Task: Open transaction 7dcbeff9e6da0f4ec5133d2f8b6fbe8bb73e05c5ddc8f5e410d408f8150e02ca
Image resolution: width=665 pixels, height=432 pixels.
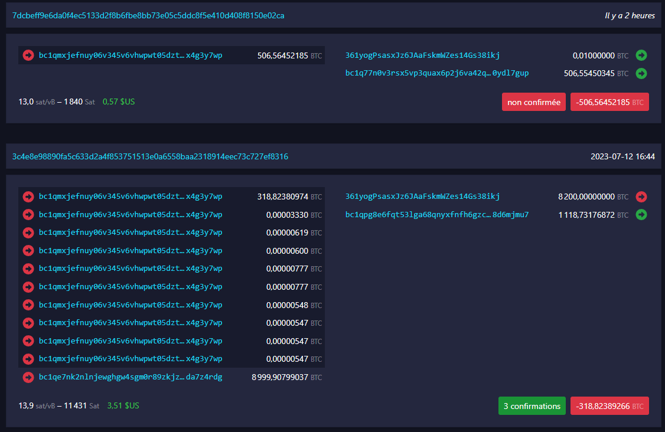Action: pos(149,15)
